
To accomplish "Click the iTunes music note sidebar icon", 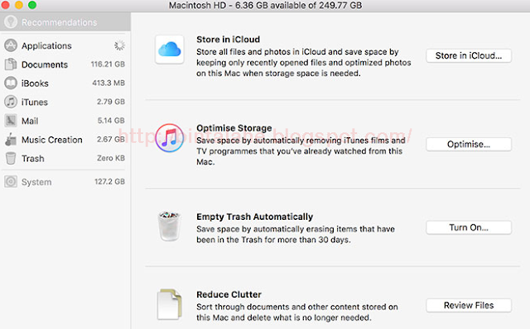I will tap(11, 102).
